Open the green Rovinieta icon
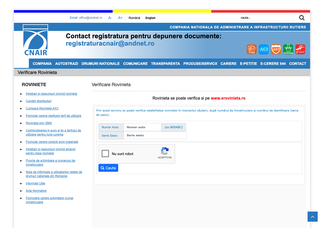The height and width of the screenshot is (228, 324). [288, 49]
